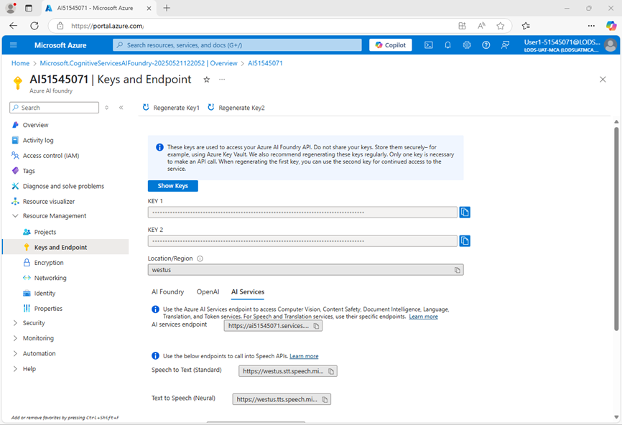
Task: Open the Azure portal hamburger menu
Action: 14,45
